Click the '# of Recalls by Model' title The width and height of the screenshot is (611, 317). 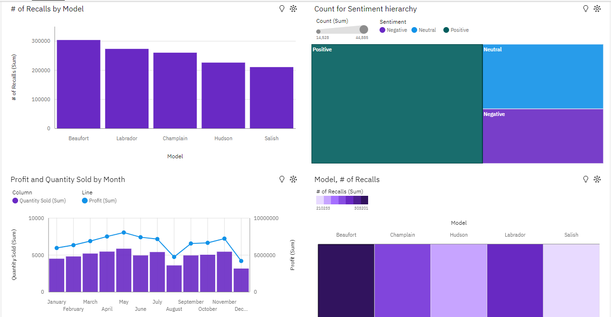click(x=47, y=9)
